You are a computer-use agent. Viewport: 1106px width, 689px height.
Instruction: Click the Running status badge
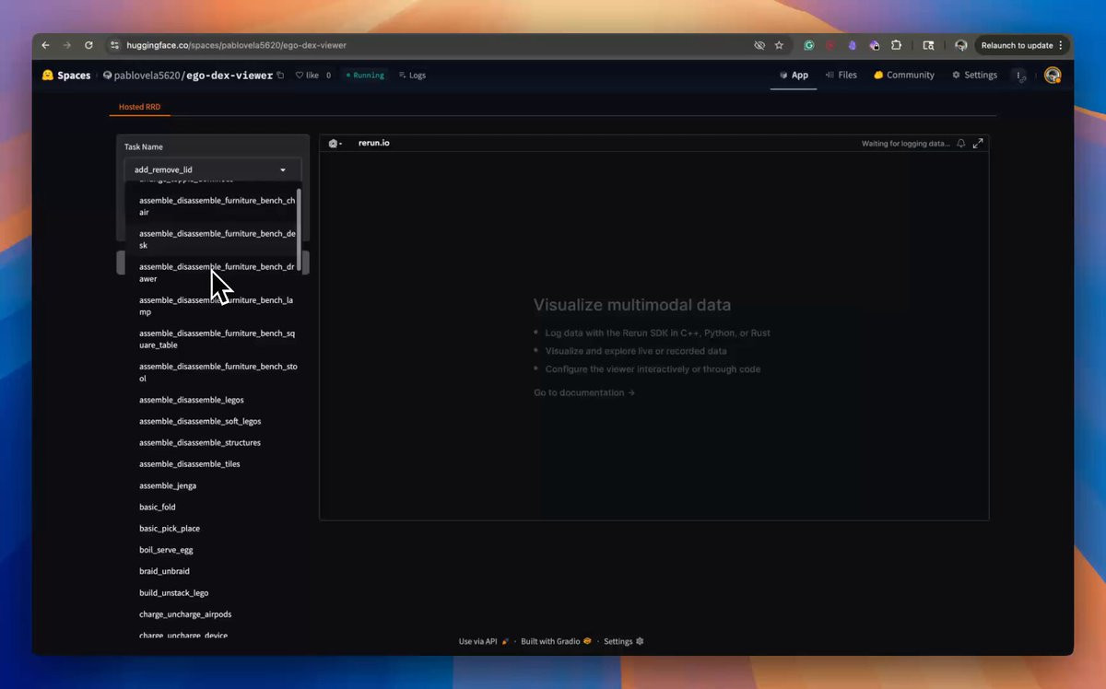tap(366, 76)
